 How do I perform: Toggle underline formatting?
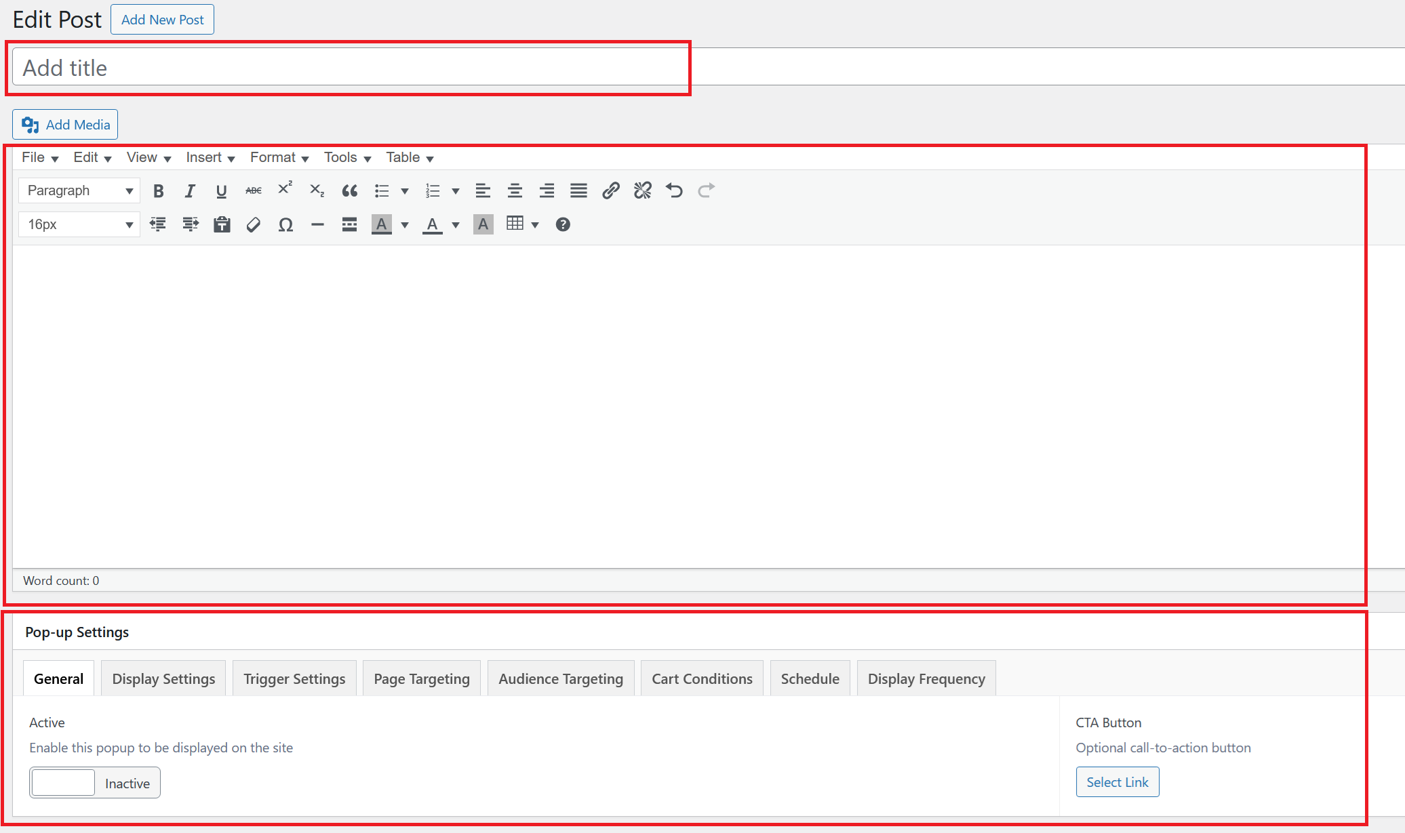(x=221, y=191)
